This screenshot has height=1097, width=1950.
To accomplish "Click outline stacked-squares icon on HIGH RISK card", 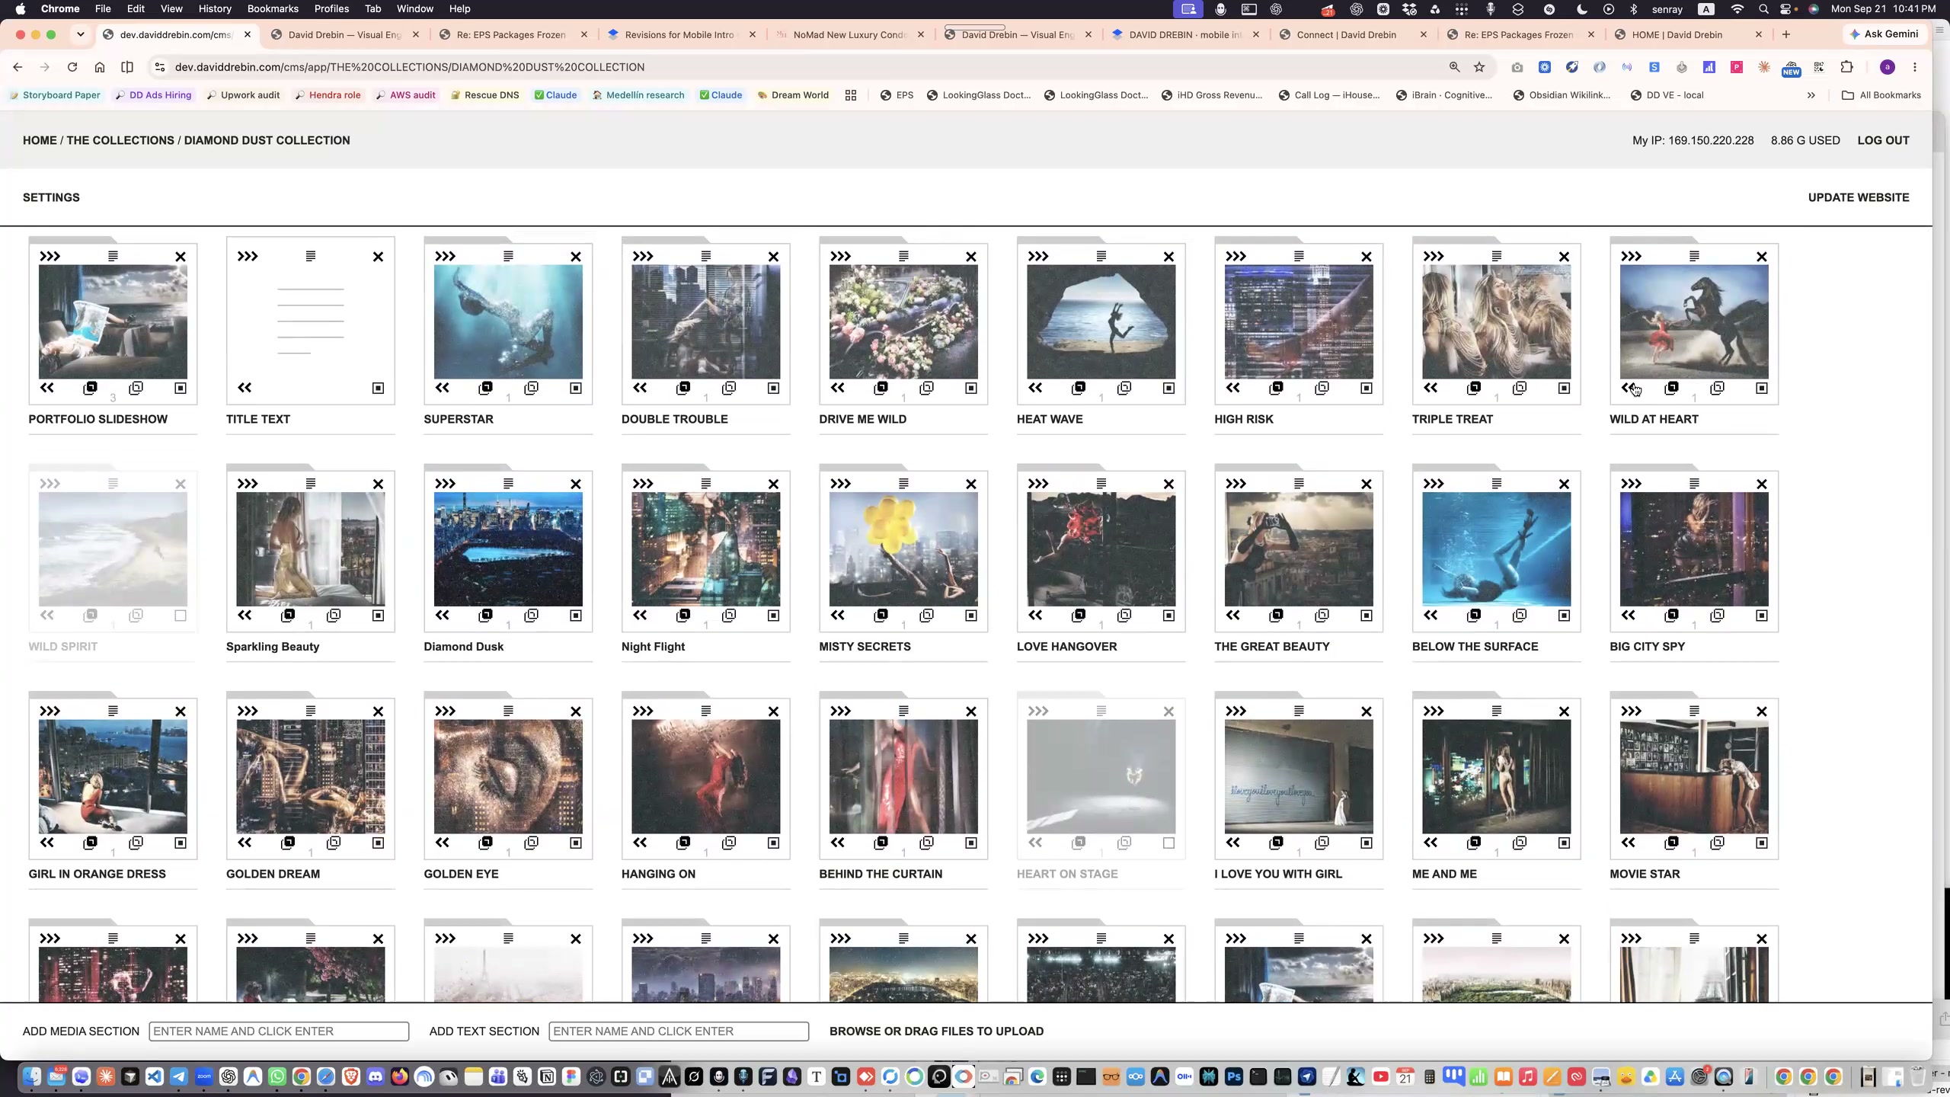I will point(1322,388).
